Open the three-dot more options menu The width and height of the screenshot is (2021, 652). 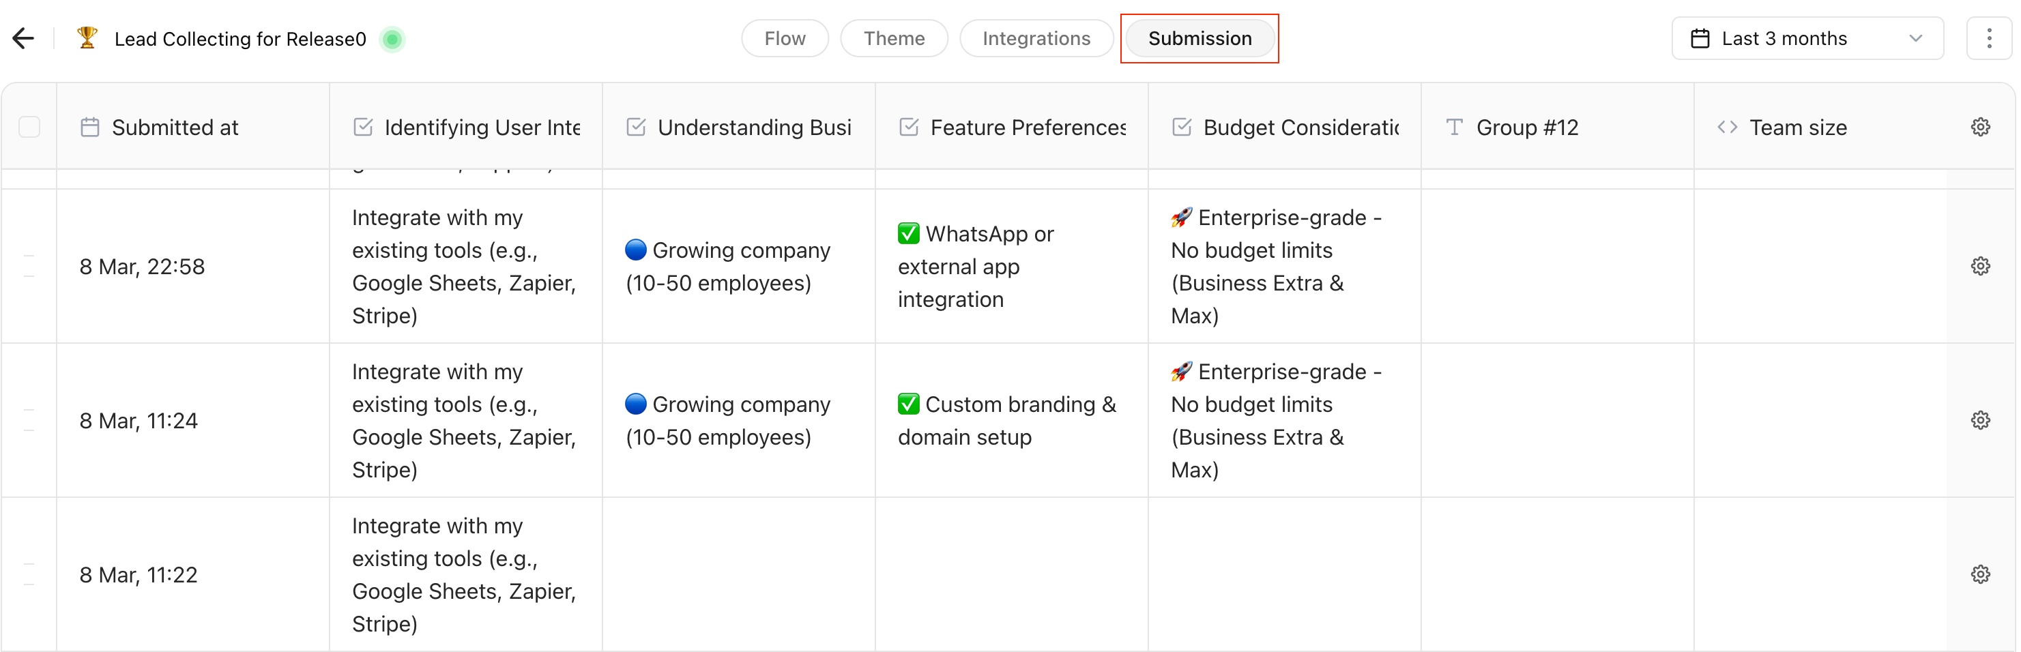pyautogui.click(x=1988, y=38)
